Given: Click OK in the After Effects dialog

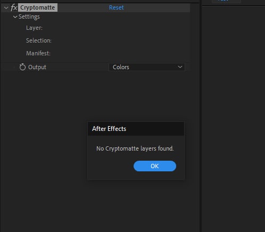Looking at the screenshot, I should tap(155, 166).
